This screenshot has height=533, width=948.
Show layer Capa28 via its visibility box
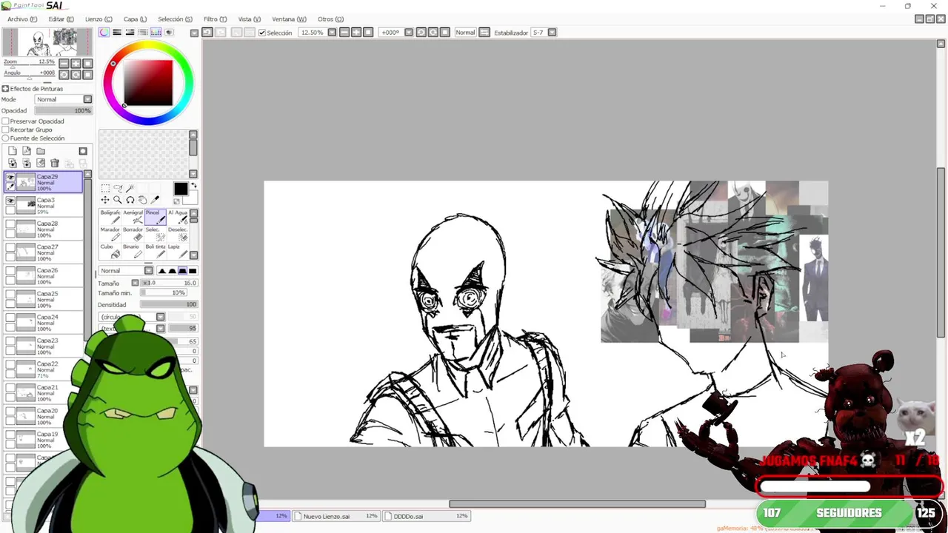(x=10, y=224)
